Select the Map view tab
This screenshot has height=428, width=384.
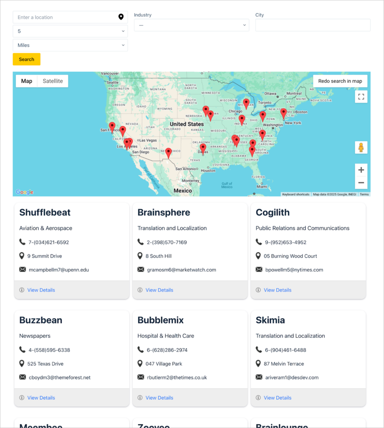point(26,81)
